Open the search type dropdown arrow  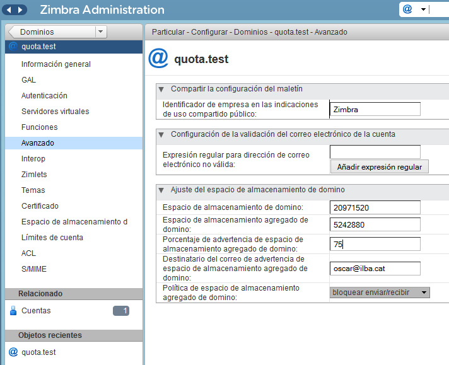423,9
